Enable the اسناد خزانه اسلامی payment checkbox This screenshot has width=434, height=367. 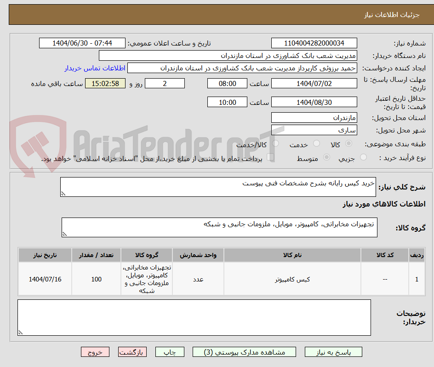point(271,156)
